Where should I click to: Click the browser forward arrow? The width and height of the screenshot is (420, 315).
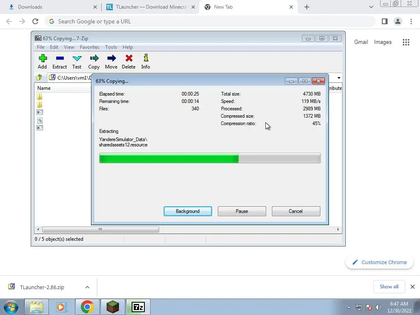tap(22, 21)
